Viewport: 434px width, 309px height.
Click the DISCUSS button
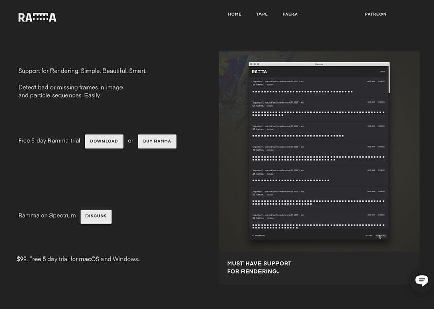96,216
